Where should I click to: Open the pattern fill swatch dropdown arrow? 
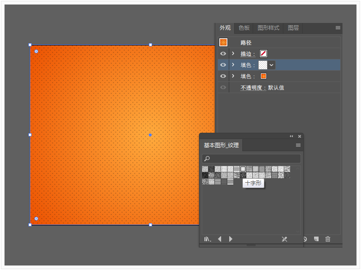pos(272,65)
